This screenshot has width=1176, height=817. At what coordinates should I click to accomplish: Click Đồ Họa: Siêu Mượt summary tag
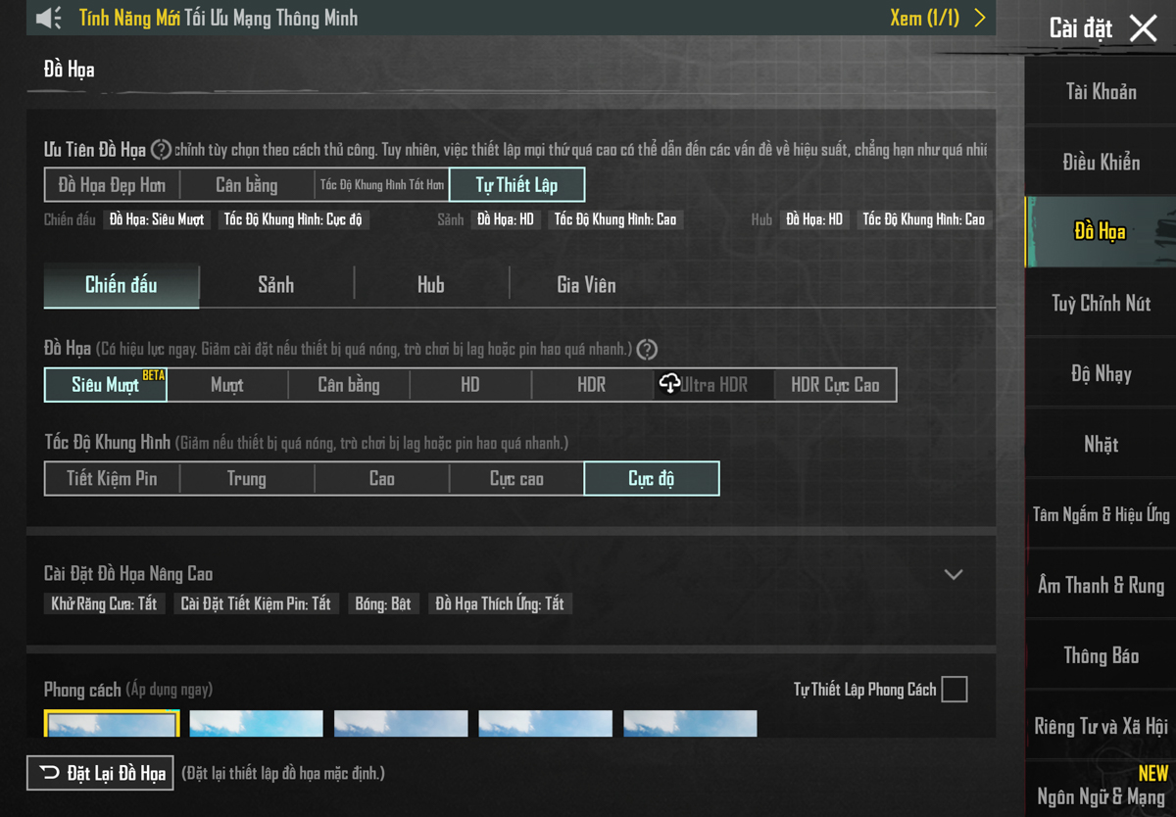[x=157, y=219]
